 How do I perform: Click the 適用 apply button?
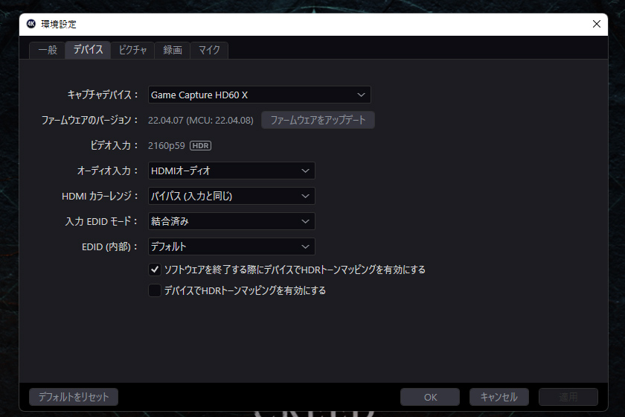tap(568, 397)
